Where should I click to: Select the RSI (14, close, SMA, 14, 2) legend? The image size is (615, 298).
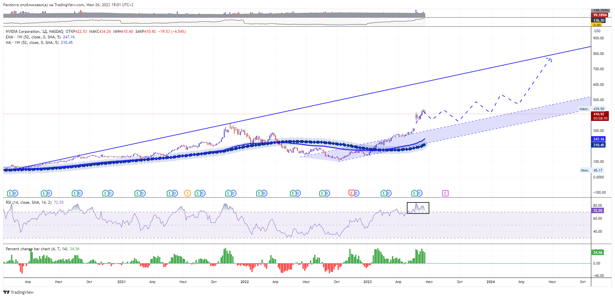(x=34, y=202)
